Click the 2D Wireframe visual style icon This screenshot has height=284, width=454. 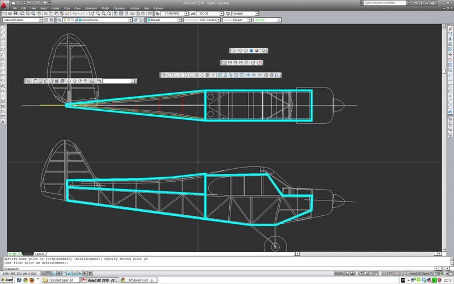click(234, 51)
